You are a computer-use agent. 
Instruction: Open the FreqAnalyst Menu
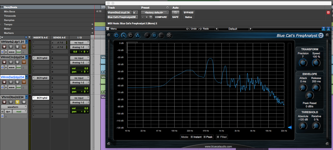click(112, 29)
